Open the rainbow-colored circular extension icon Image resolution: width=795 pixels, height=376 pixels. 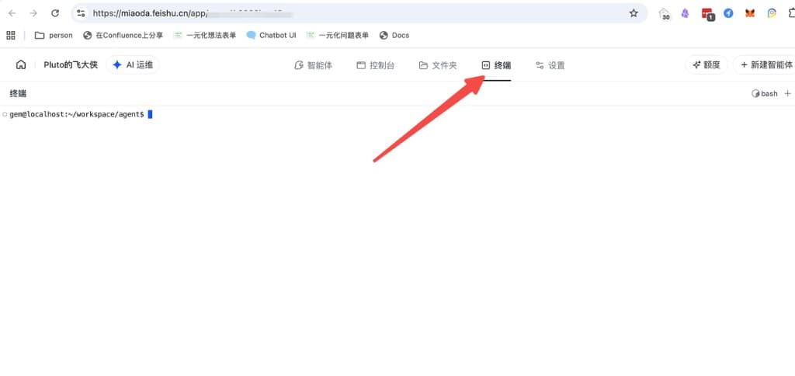coord(772,13)
